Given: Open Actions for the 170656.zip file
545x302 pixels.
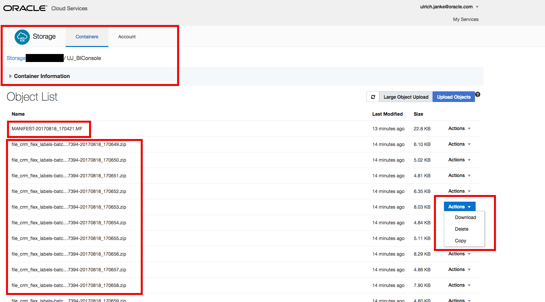Looking at the screenshot, I should [459, 254].
